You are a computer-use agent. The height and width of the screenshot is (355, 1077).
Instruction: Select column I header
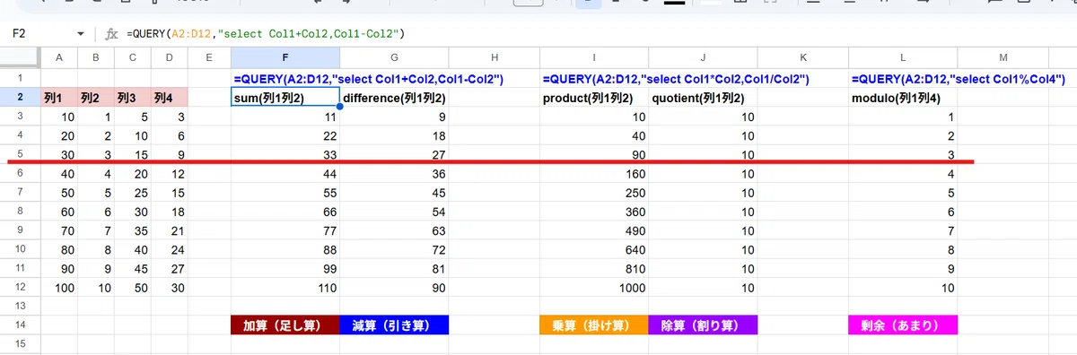click(x=594, y=57)
